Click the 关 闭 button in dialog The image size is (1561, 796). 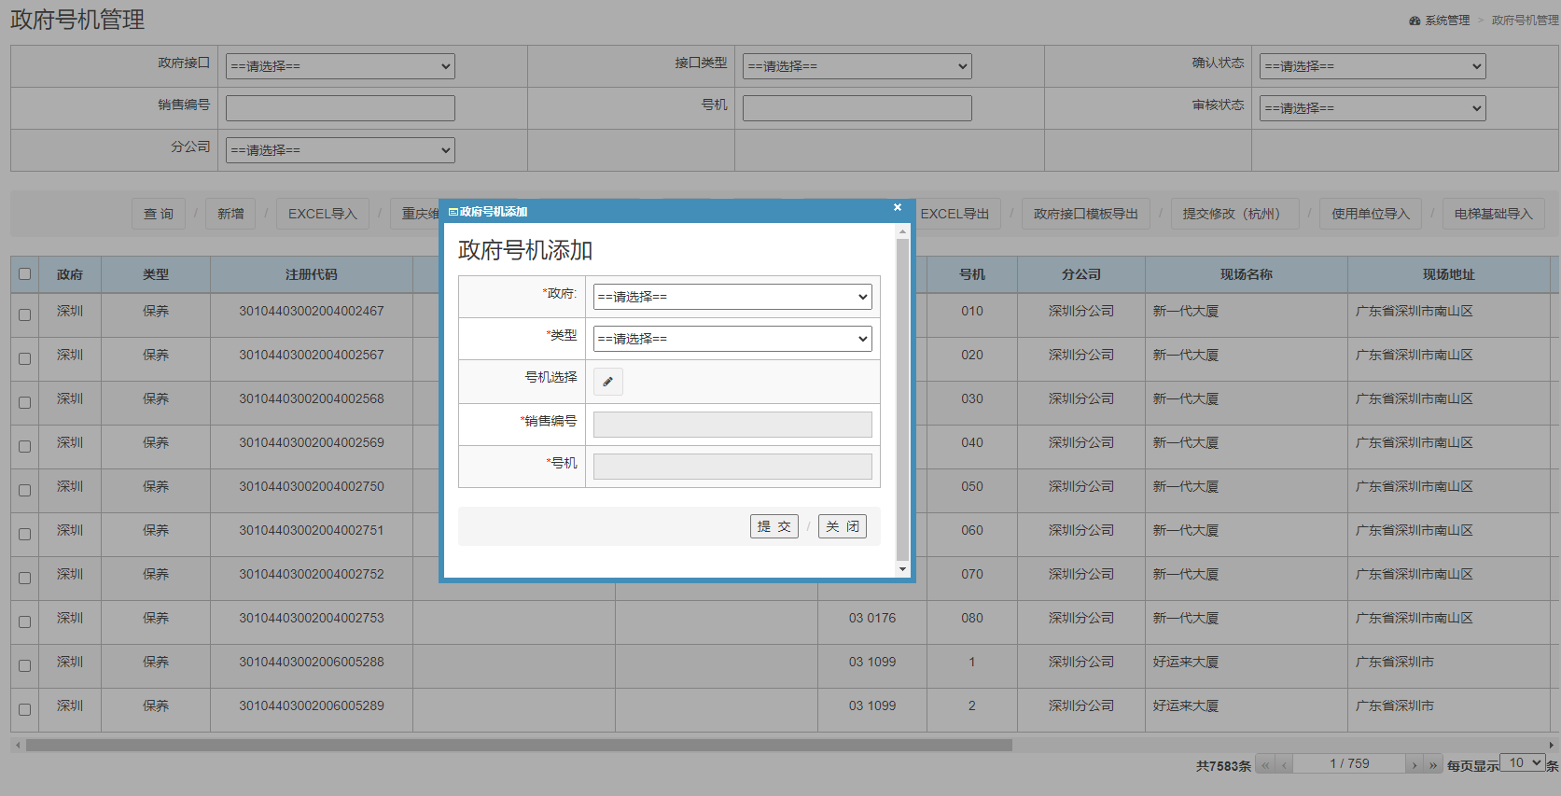coord(843,526)
